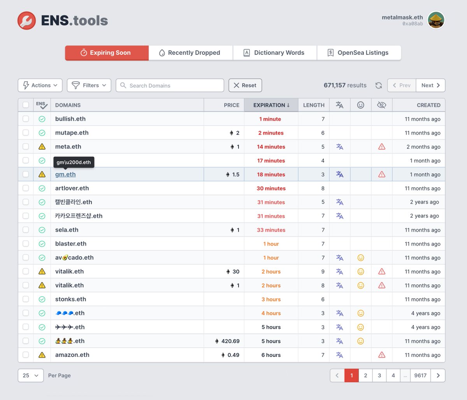The image size is (467, 400).
Task: Click the smiley icon in avocado.eth row
Action: point(361,258)
